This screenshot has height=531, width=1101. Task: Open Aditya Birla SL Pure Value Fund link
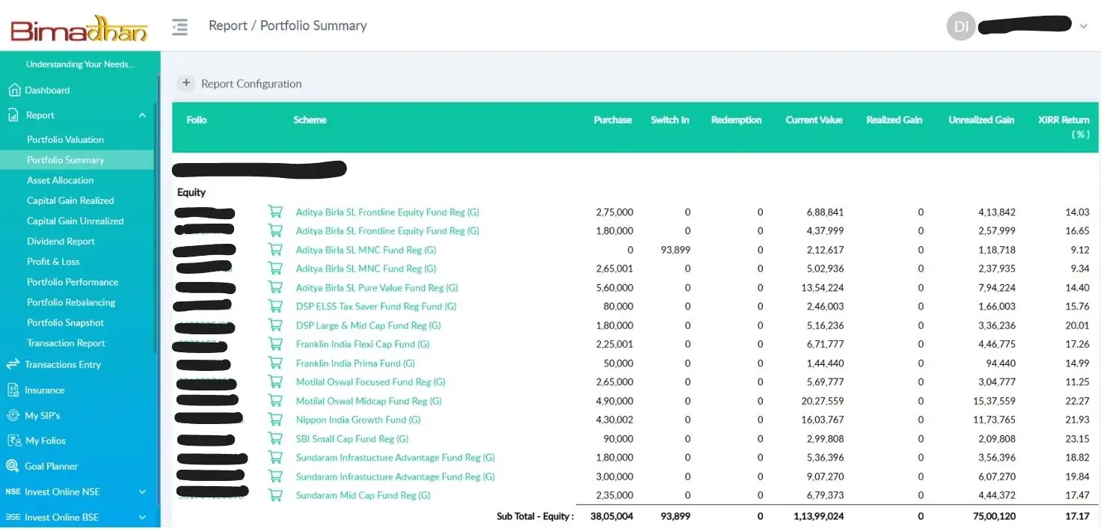(x=377, y=287)
